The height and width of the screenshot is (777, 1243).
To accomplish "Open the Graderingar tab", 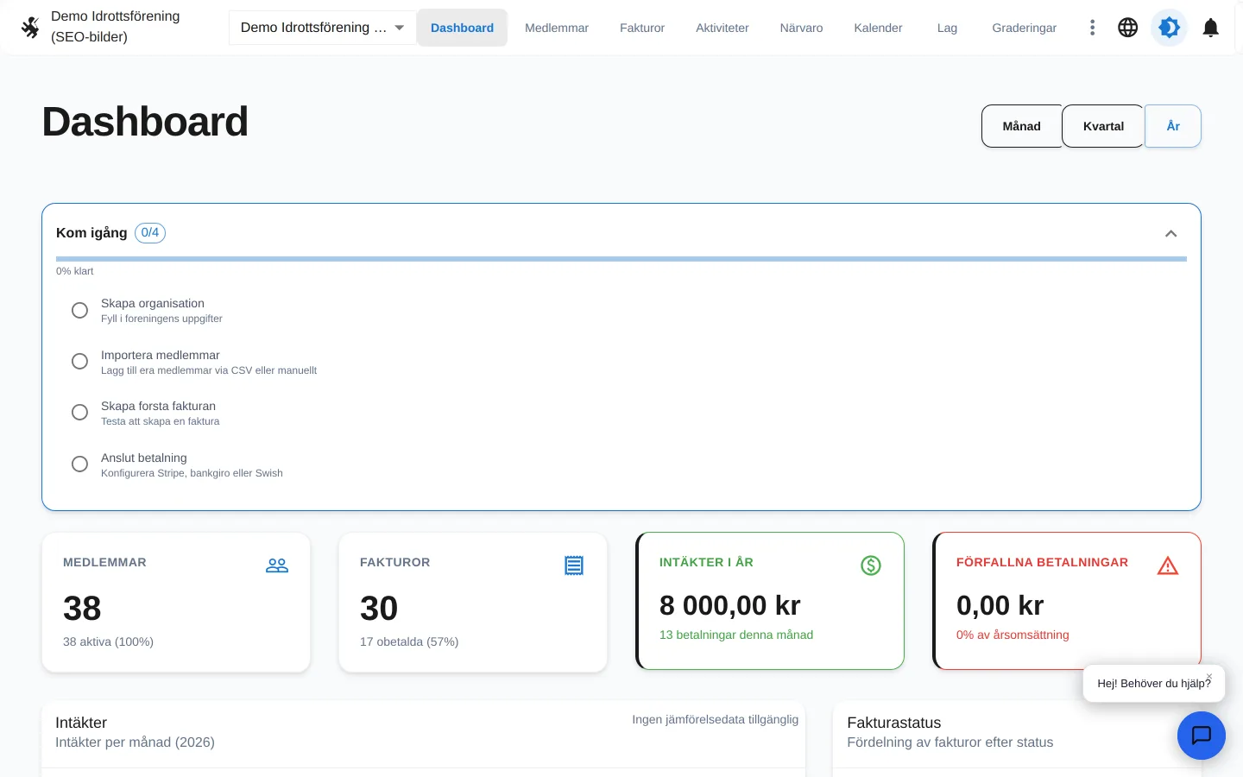I will coord(1025,28).
